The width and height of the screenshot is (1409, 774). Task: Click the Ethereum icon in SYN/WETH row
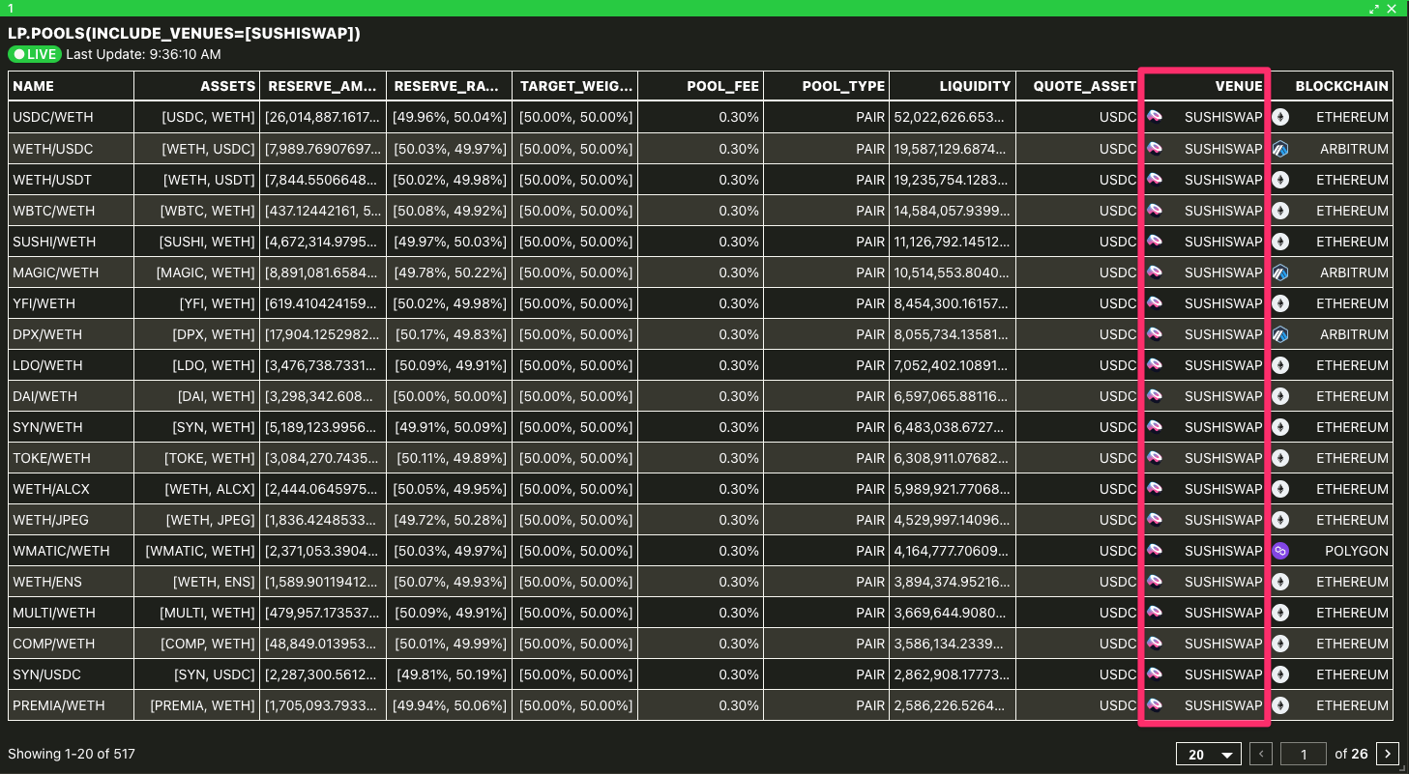click(1280, 427)
